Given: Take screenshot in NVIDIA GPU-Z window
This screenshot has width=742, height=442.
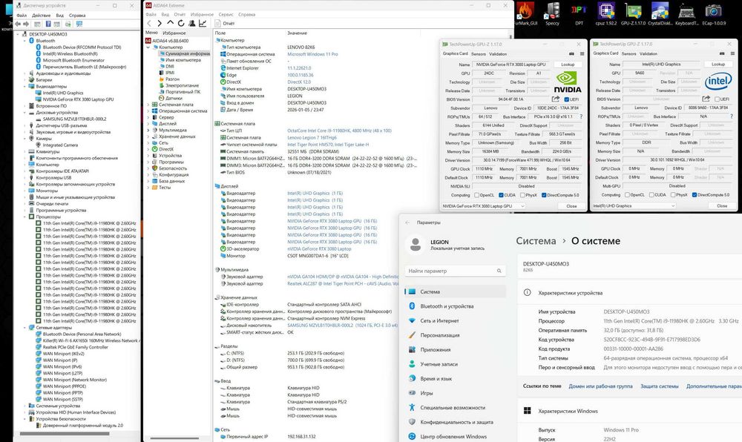Looking at the screenshot, I should [571, 54].
